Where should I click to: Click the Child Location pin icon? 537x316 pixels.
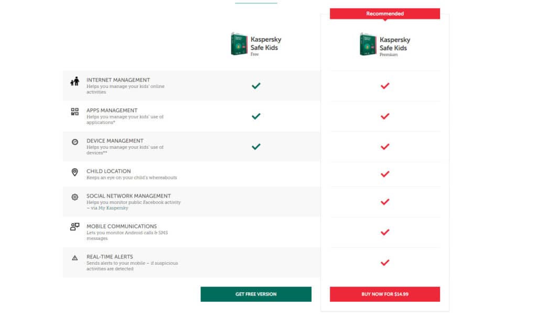(x=74, y=172)
